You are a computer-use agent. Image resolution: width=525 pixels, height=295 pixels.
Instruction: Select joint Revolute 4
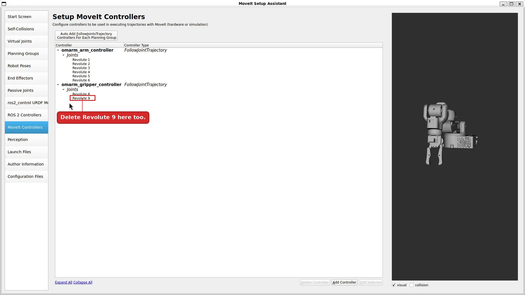[x=81, y=72]
